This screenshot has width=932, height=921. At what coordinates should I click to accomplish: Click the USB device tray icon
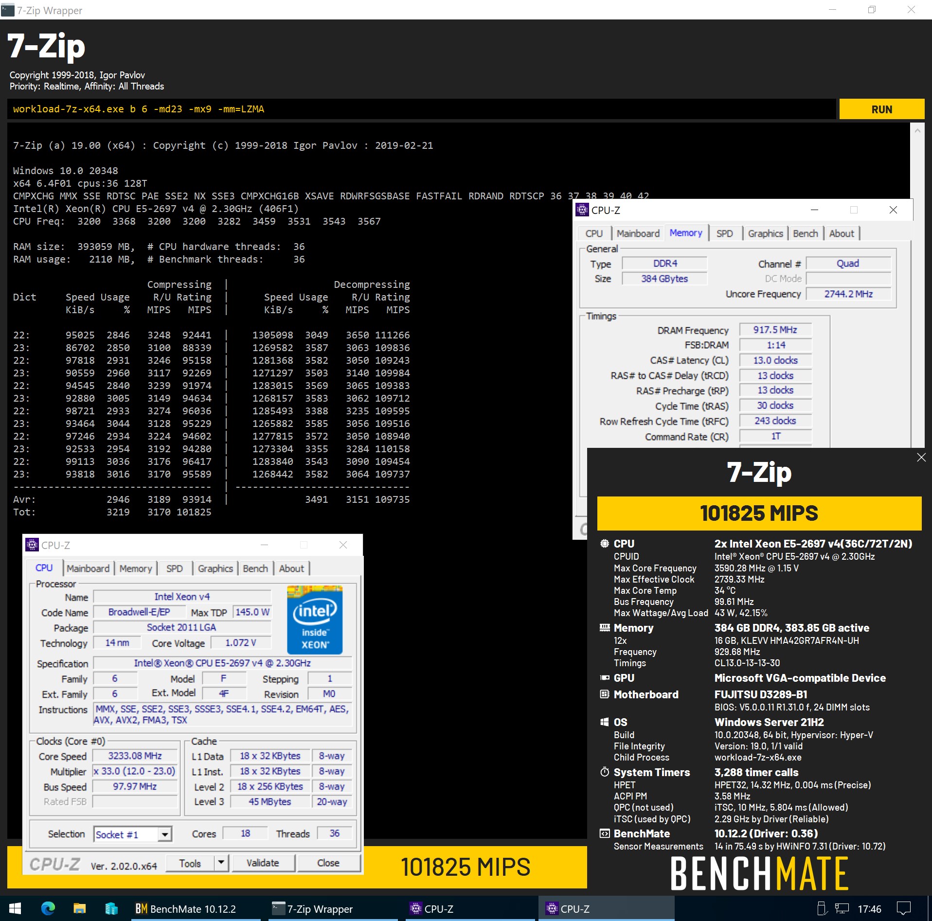point(822,908)
